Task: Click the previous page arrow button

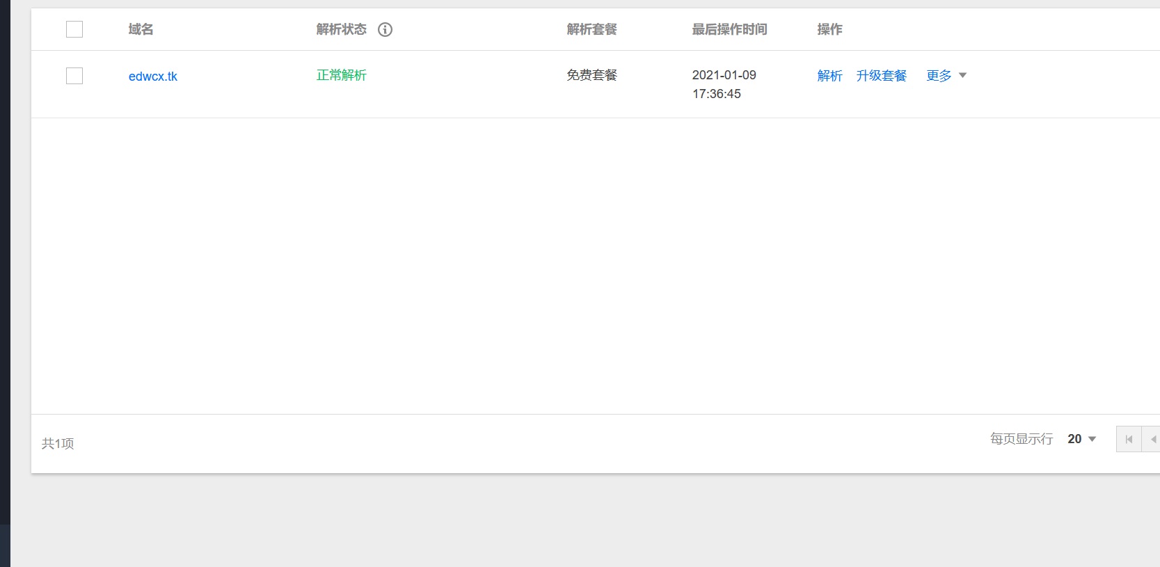Action: pos(1152,439)
